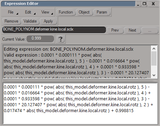Screen dimensions: 160x126
Task: Click the message pane scrollbar thumb
Action: click(x=154, y=59)
